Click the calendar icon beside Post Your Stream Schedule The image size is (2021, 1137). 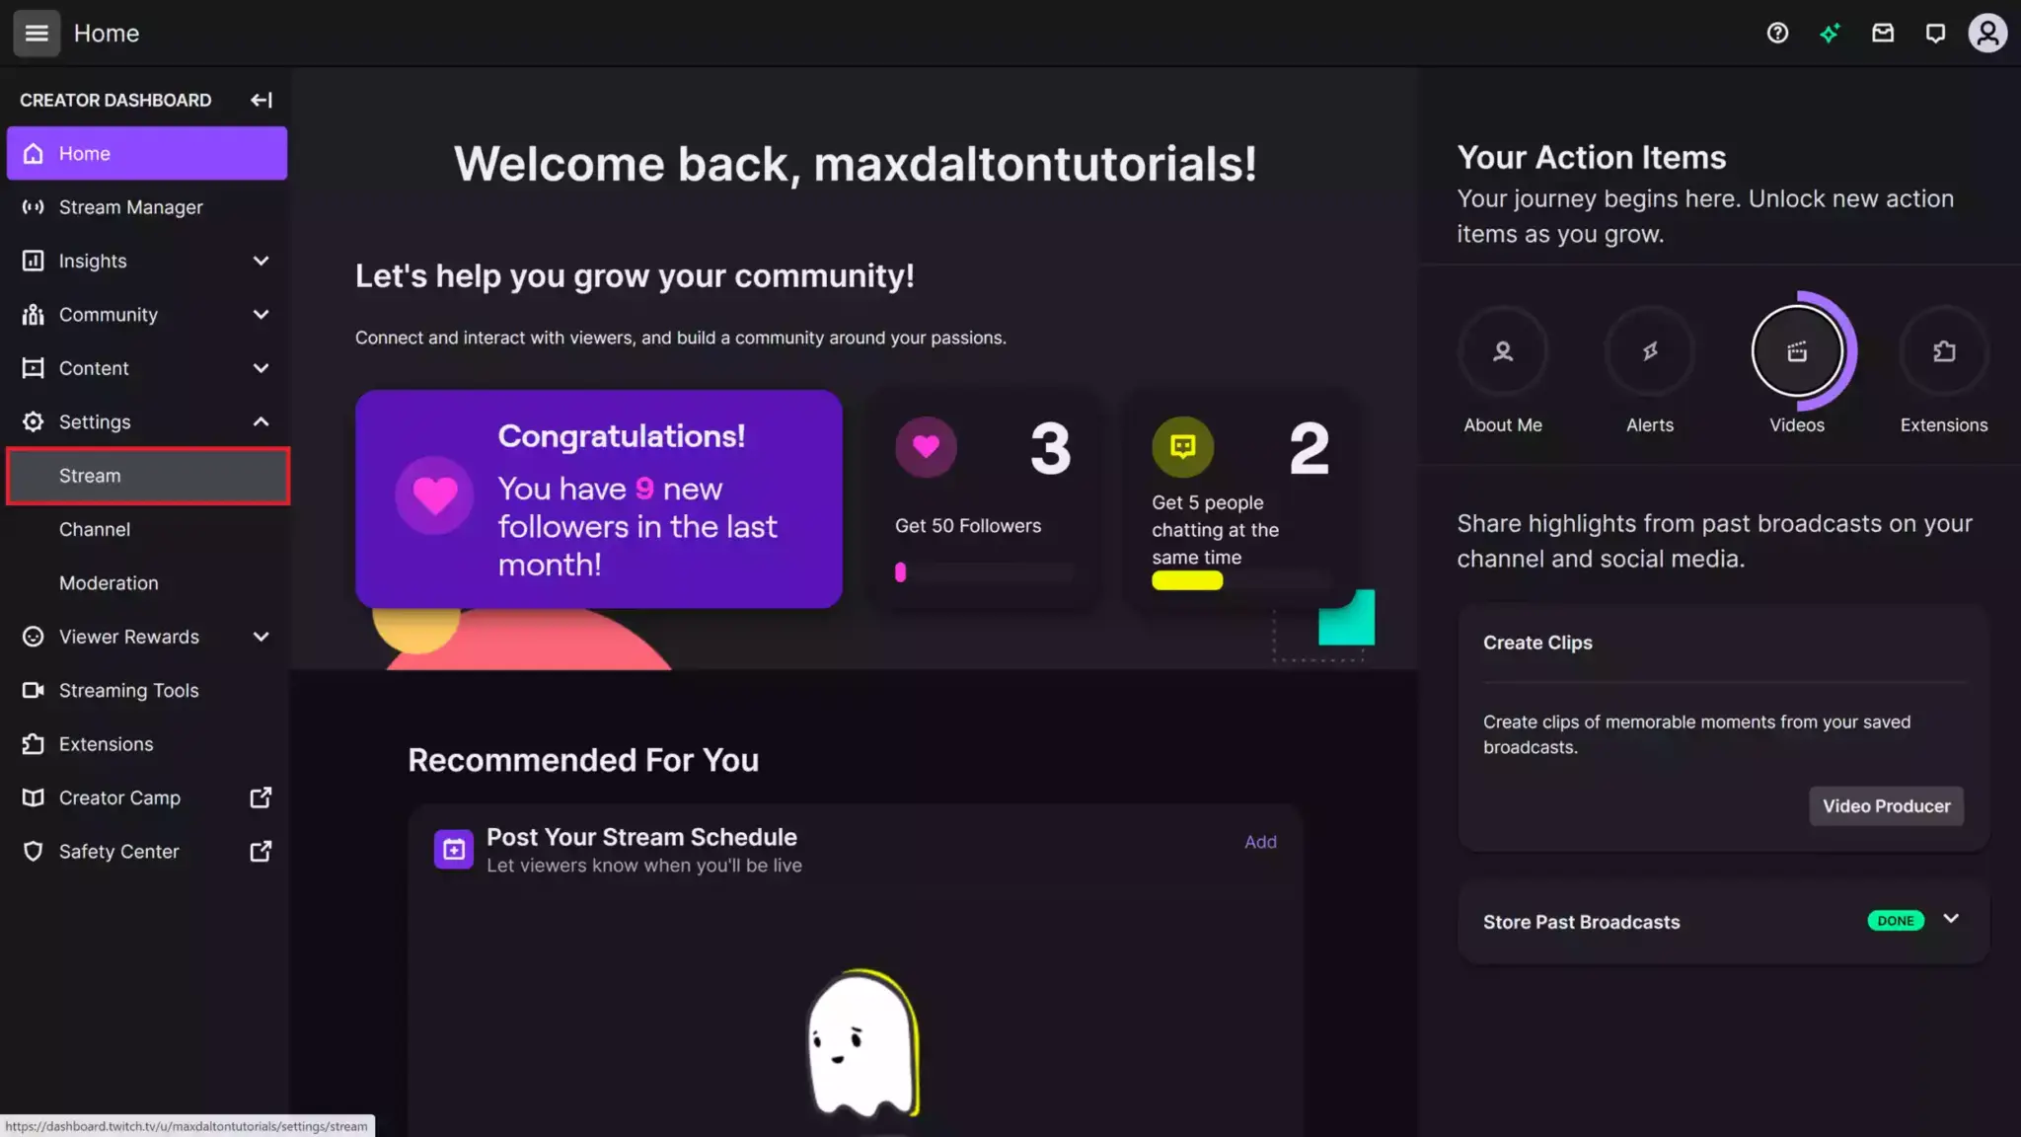tap(454, 849)
